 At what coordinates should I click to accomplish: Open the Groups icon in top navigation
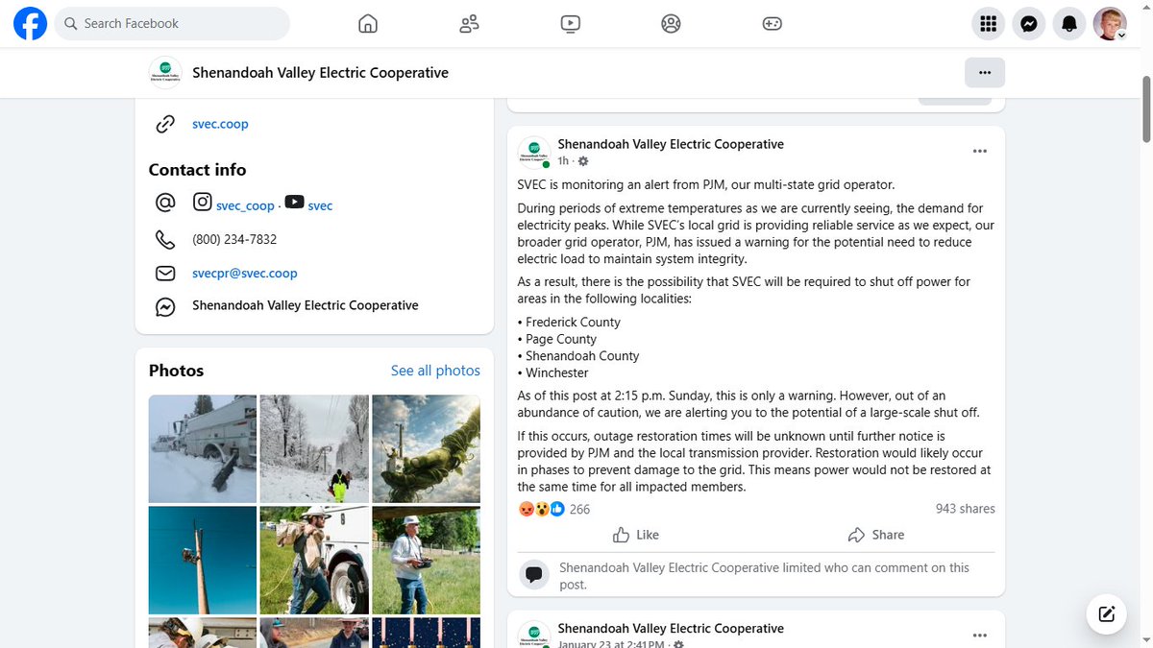pos(672,24)
